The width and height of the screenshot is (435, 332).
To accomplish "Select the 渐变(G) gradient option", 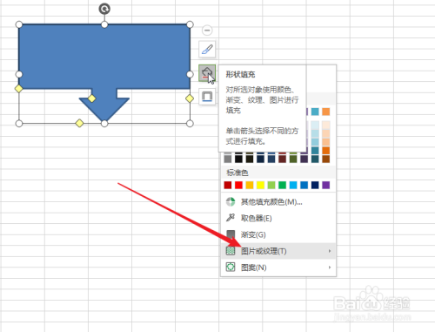I will tap(278, 234).
